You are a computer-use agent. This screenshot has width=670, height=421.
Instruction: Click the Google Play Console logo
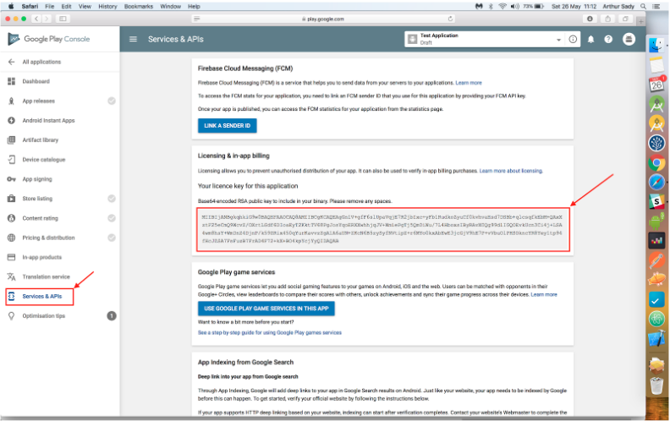(49, 39)
